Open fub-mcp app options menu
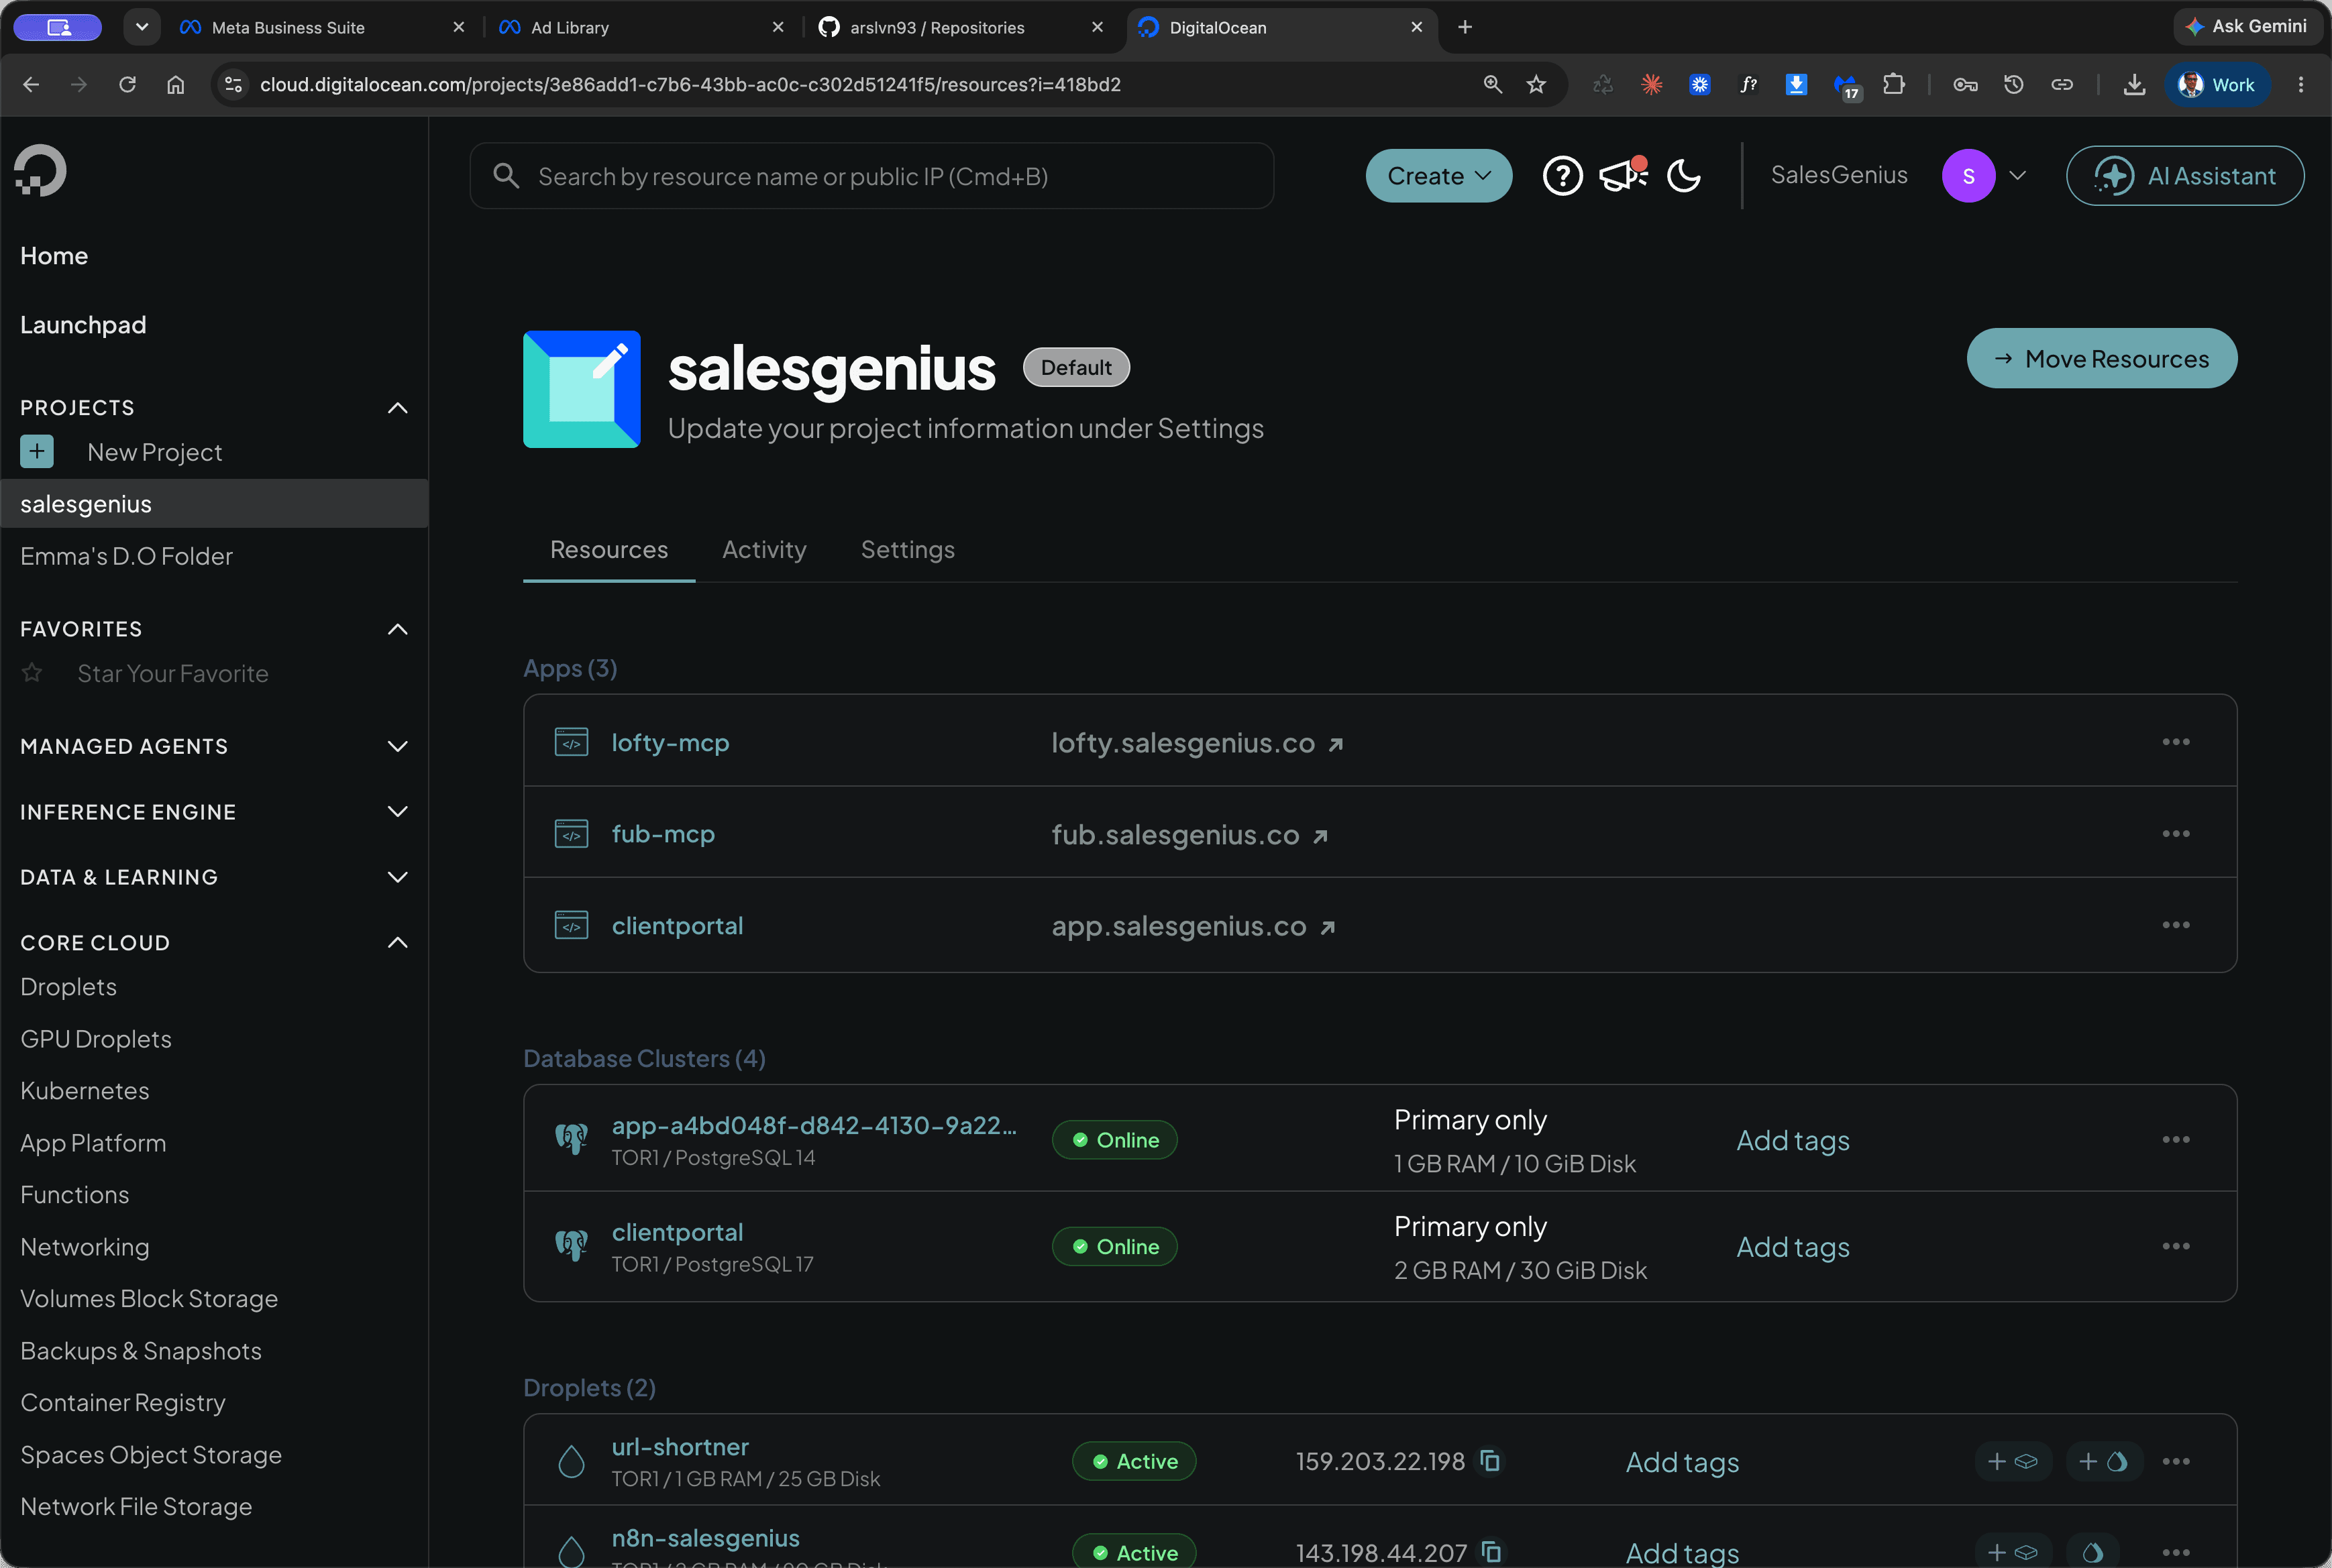Screen dimensions: 2332x1568 tap(2175, 834)
